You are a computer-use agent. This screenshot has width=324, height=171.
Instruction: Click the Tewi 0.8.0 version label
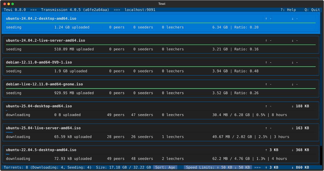(x=15, y=10)
